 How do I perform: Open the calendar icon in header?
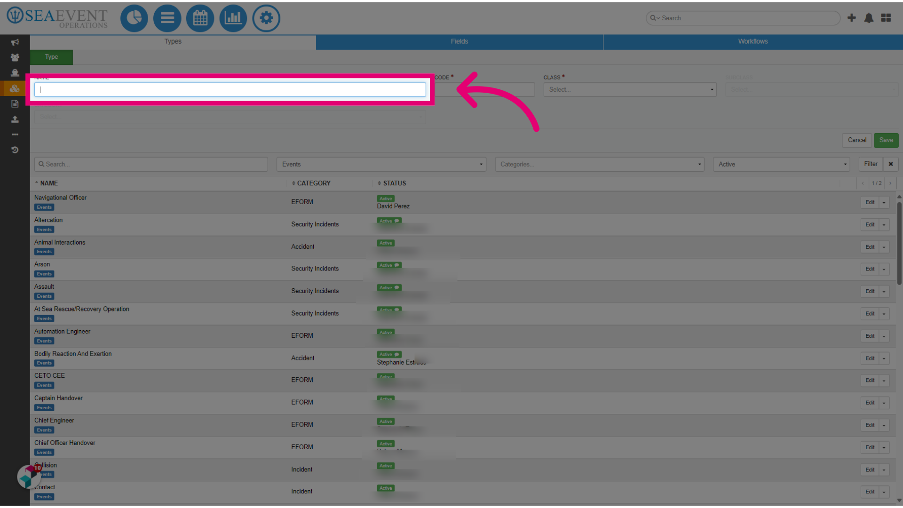click(x=200, y=18)
